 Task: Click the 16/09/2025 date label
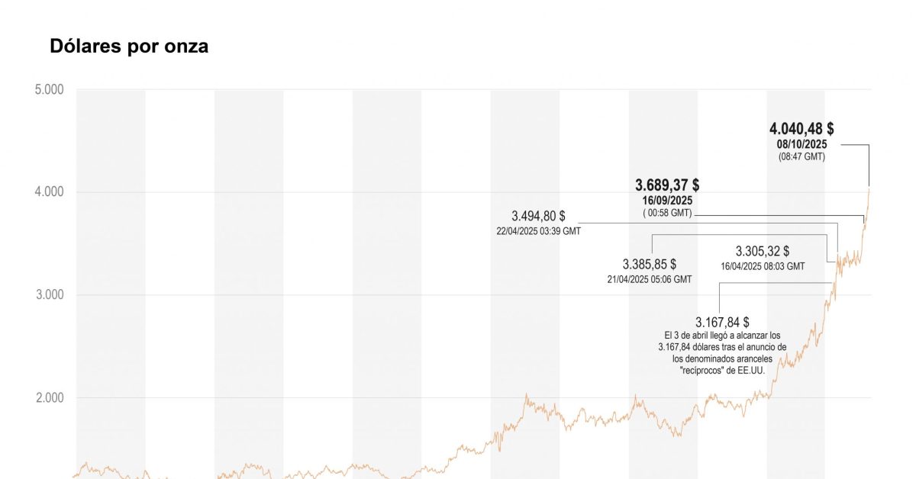tap(667, 201)
